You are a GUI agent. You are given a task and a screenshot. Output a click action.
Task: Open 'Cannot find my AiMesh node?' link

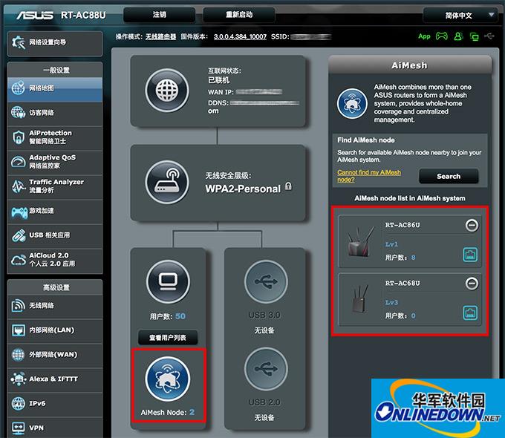[369, 176]
